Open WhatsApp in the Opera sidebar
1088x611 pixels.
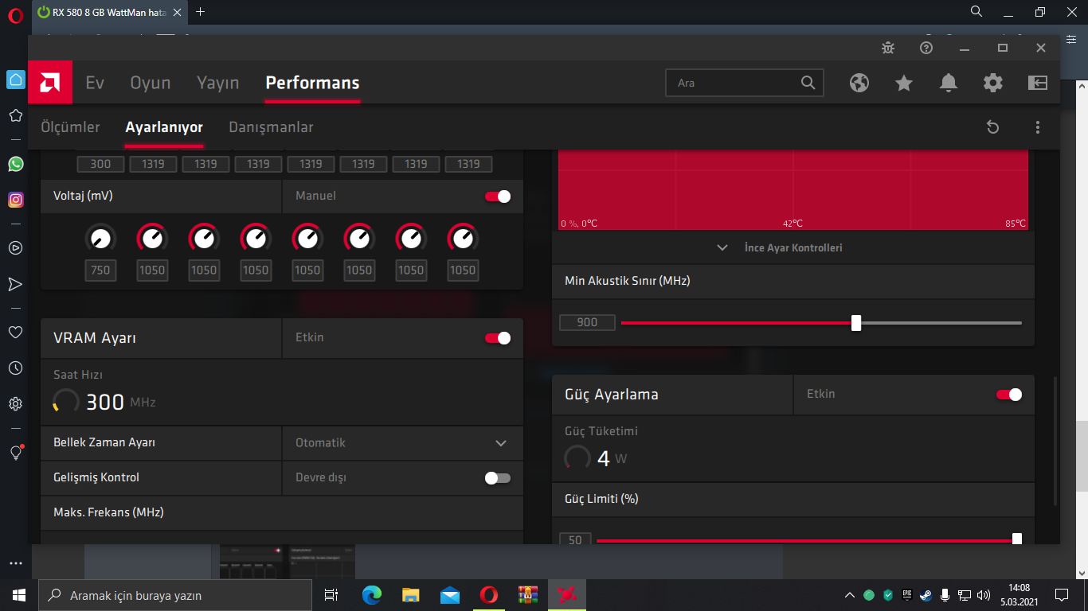[x=15, y=164]
